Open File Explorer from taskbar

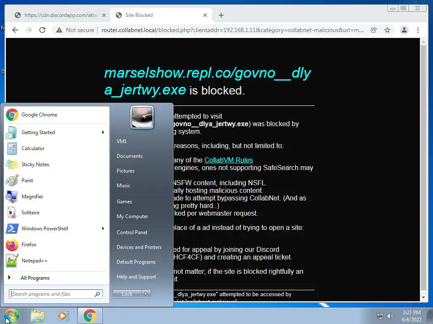click(38, 316)
